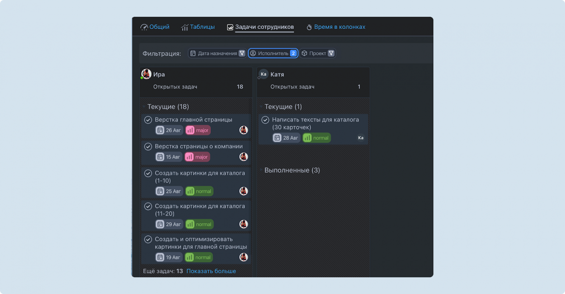Click the count badge 2 on Исполнитель
The width and height of the screenshot is (565, 294).
click(293, 54)
